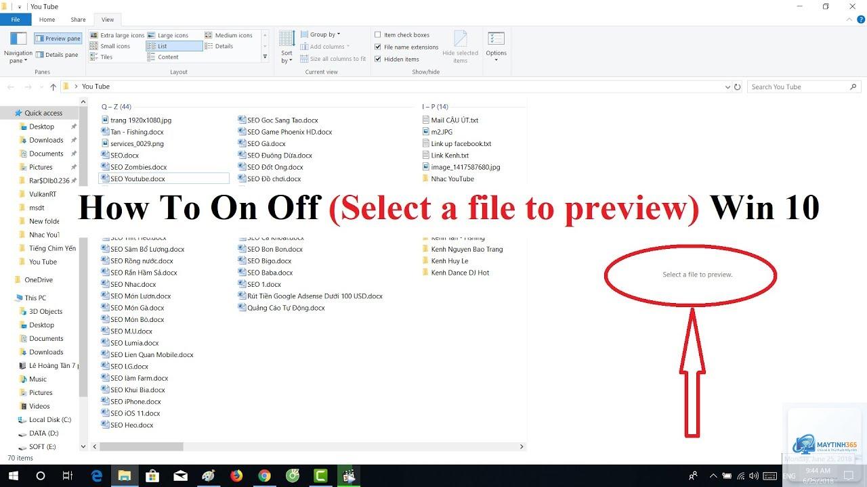
Task: Select file services_0029.png
Action: (x=132, y=143)
